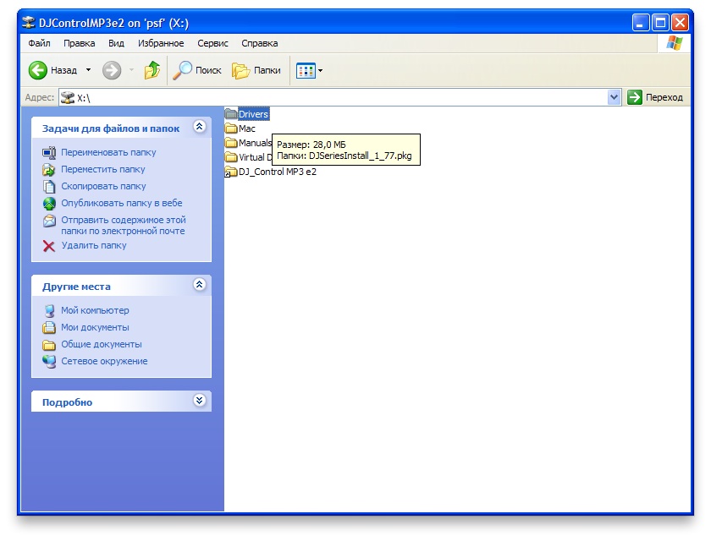This screenshot has height=541, width=711.
Task: Click Скопировать папку link
Action: pyautogui.click(x=103, y=186)
